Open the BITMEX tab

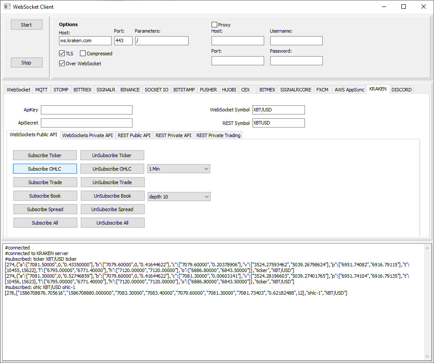point(267,90)
